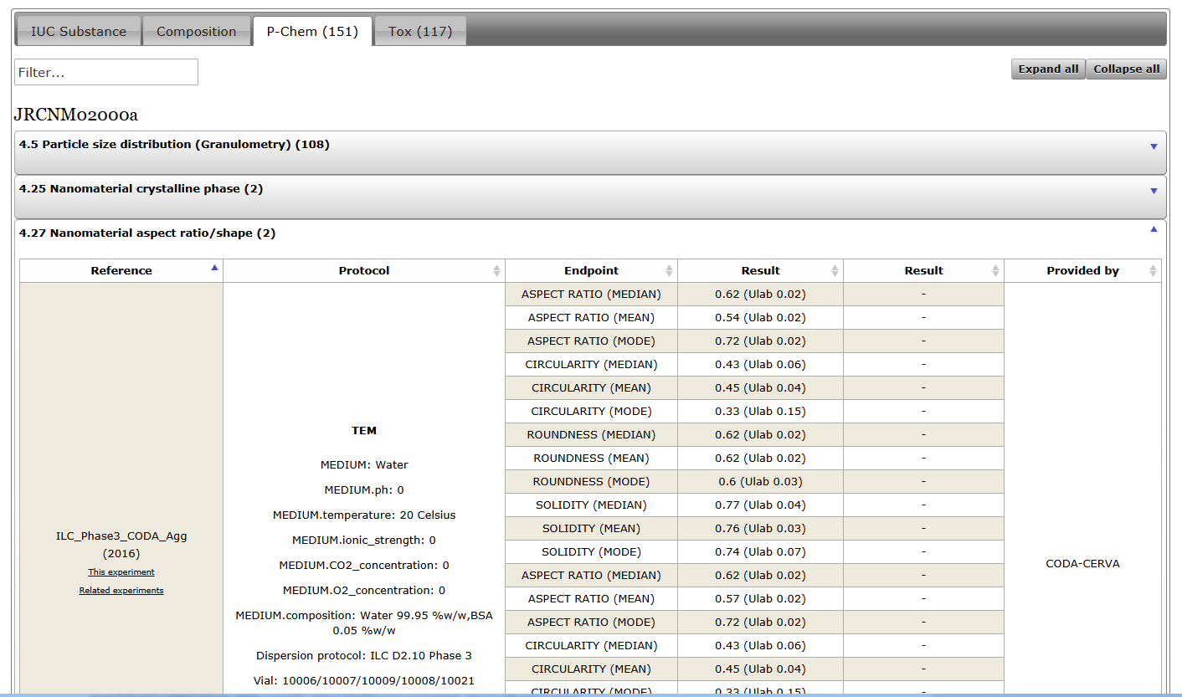The image size is (1182, 697).
Task: Click the Endpoint column sort arrows
Action: tap(669, 271)
